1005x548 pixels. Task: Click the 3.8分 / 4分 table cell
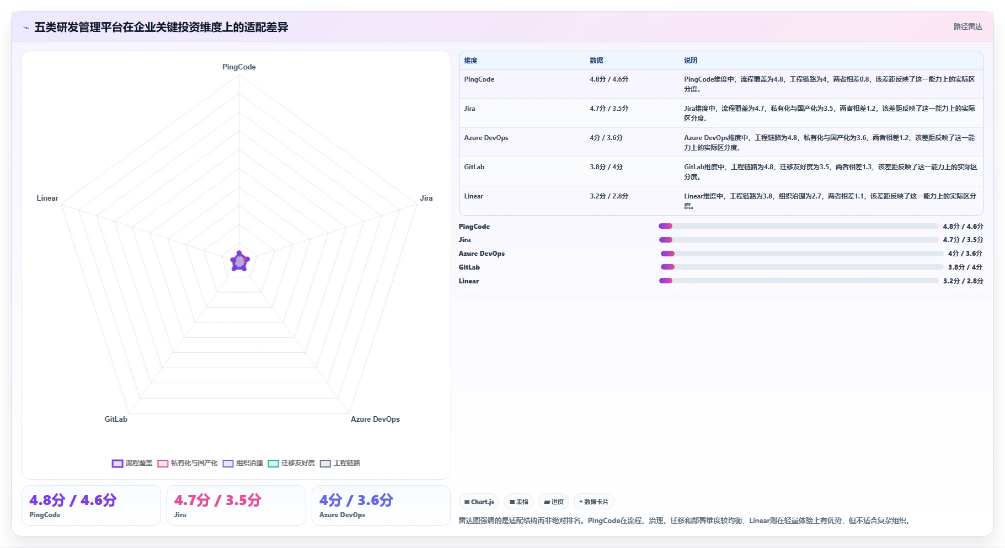tap(606, 167)
